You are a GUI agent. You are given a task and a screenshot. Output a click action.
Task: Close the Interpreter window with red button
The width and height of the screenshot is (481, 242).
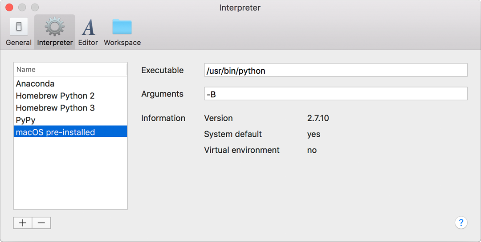(9, 8)
